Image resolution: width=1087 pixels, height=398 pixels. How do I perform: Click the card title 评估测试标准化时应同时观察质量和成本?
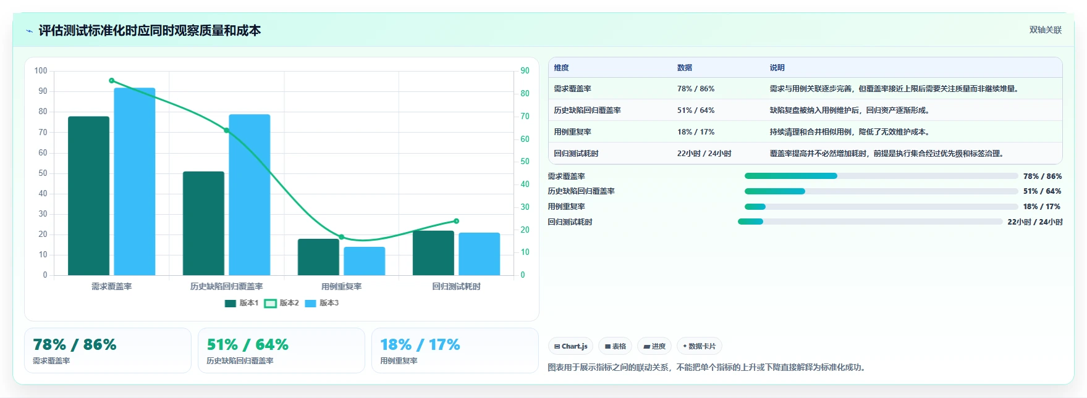point(150,31)
